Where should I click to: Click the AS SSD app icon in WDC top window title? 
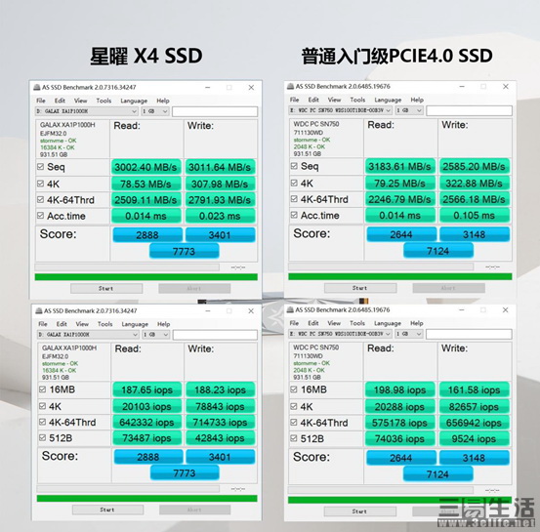click(x=291, y=87)
